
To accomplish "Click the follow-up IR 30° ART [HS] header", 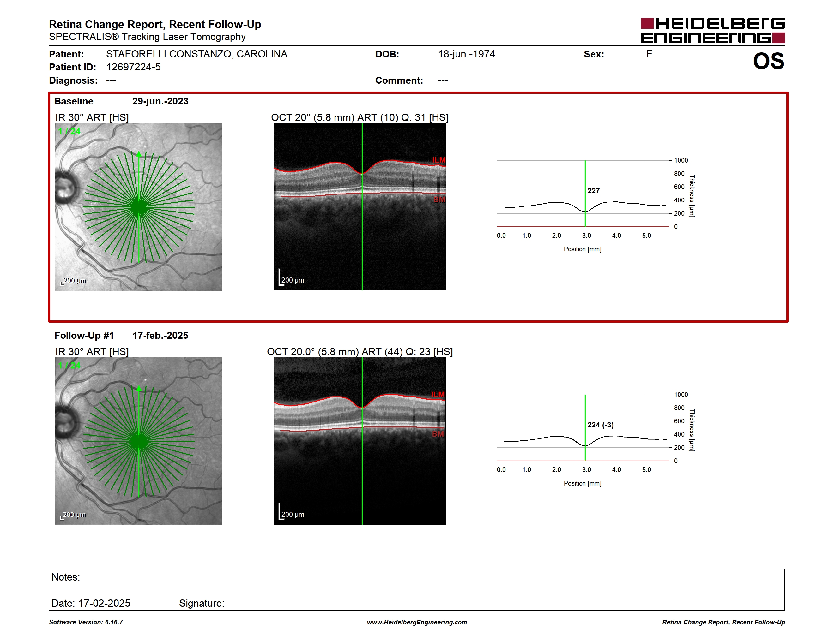I will (x=92, y=352).
